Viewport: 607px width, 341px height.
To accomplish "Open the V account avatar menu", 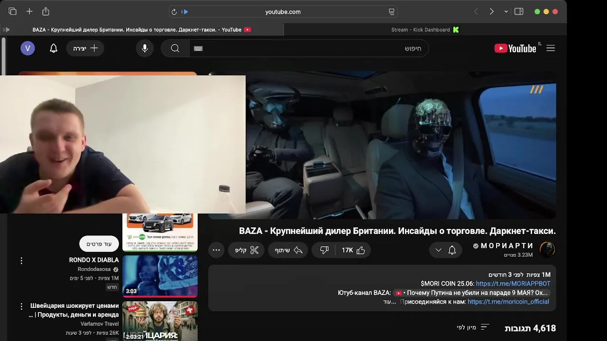I will coord(28,48).
